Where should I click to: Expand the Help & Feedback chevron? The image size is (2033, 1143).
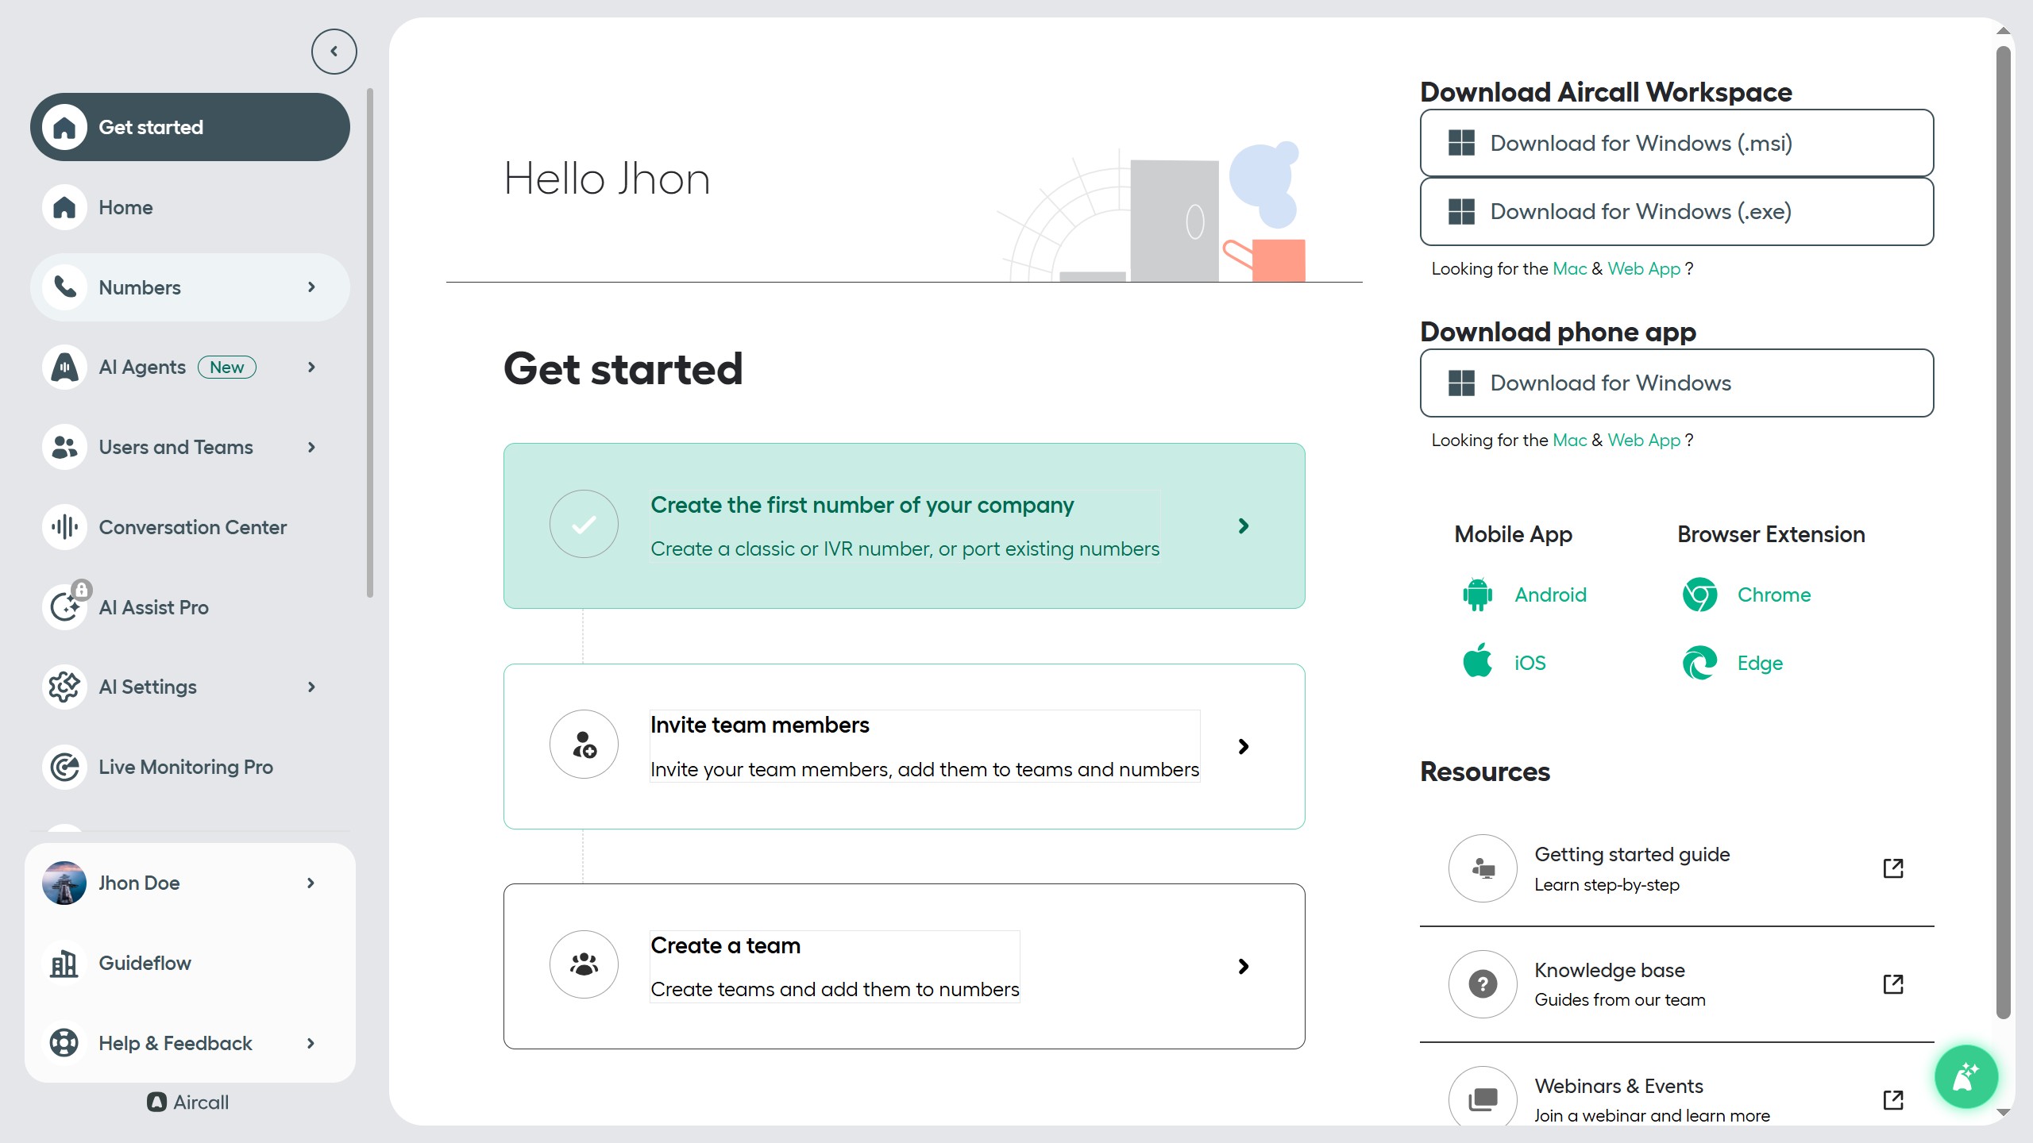click(311, 1043)
